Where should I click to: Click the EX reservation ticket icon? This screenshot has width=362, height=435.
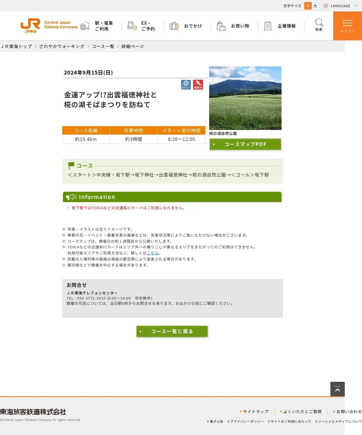click(132, 26)
